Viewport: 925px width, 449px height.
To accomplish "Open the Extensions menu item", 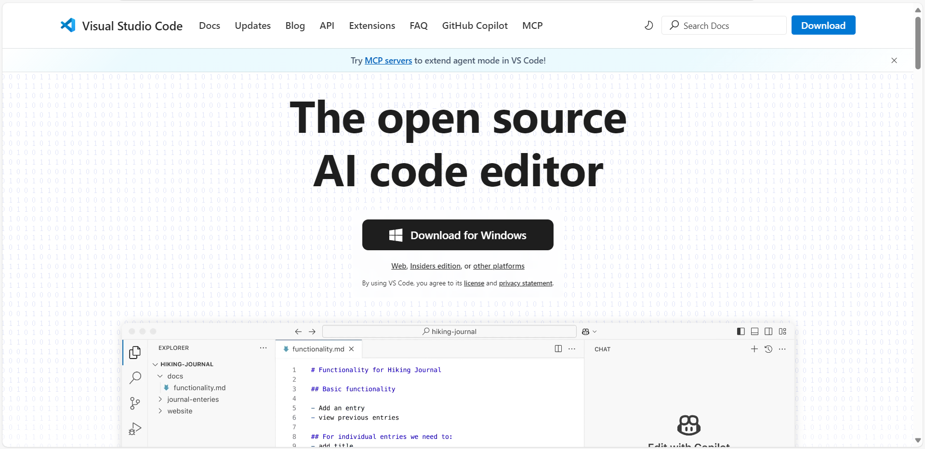I will pyautogui.click(x=371, y=26).
